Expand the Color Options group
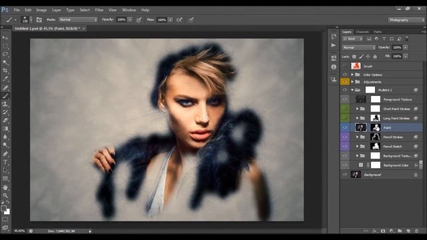 pyautogui.click(x=352, y=74)
